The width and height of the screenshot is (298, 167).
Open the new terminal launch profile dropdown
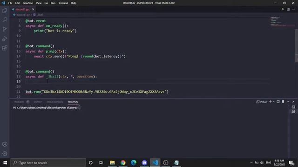(x=274, y=102)
